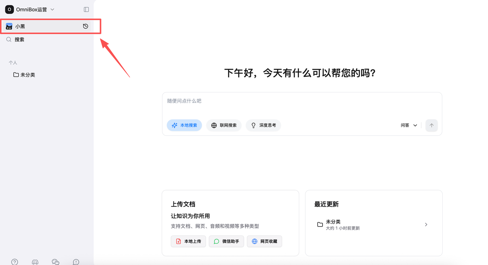Click the feedback exclamation bubble icon
488x265 pixels.
pos(76,262)
